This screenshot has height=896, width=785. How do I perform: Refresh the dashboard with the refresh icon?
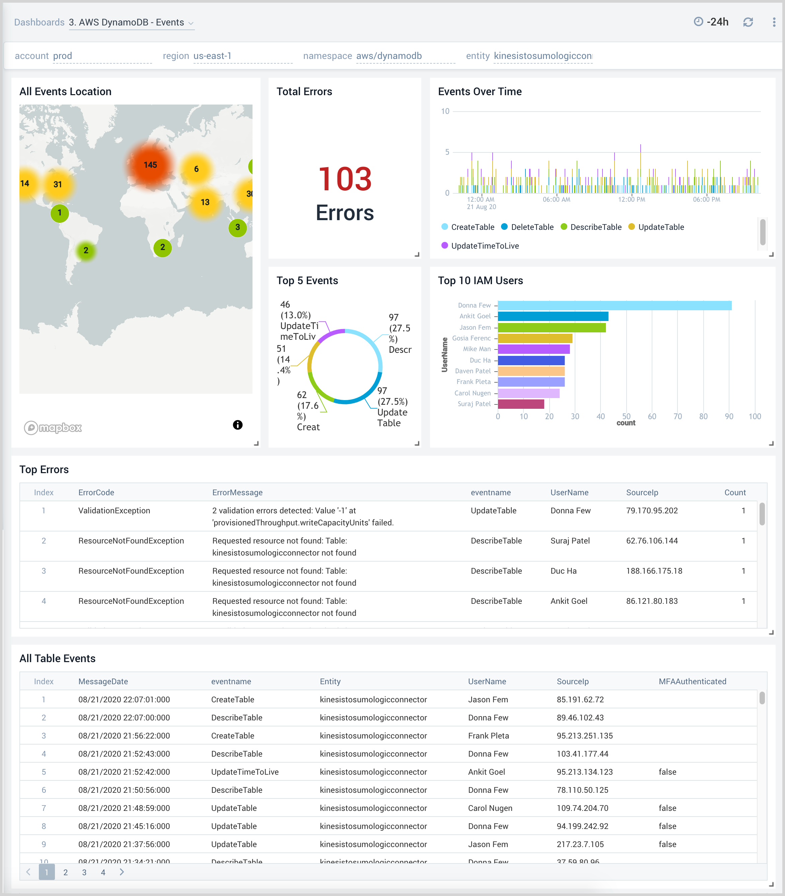coord(748,22)
